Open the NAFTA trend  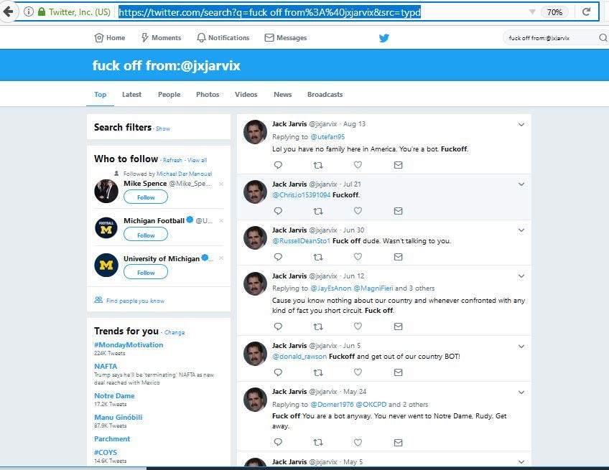tap(106, 366)
